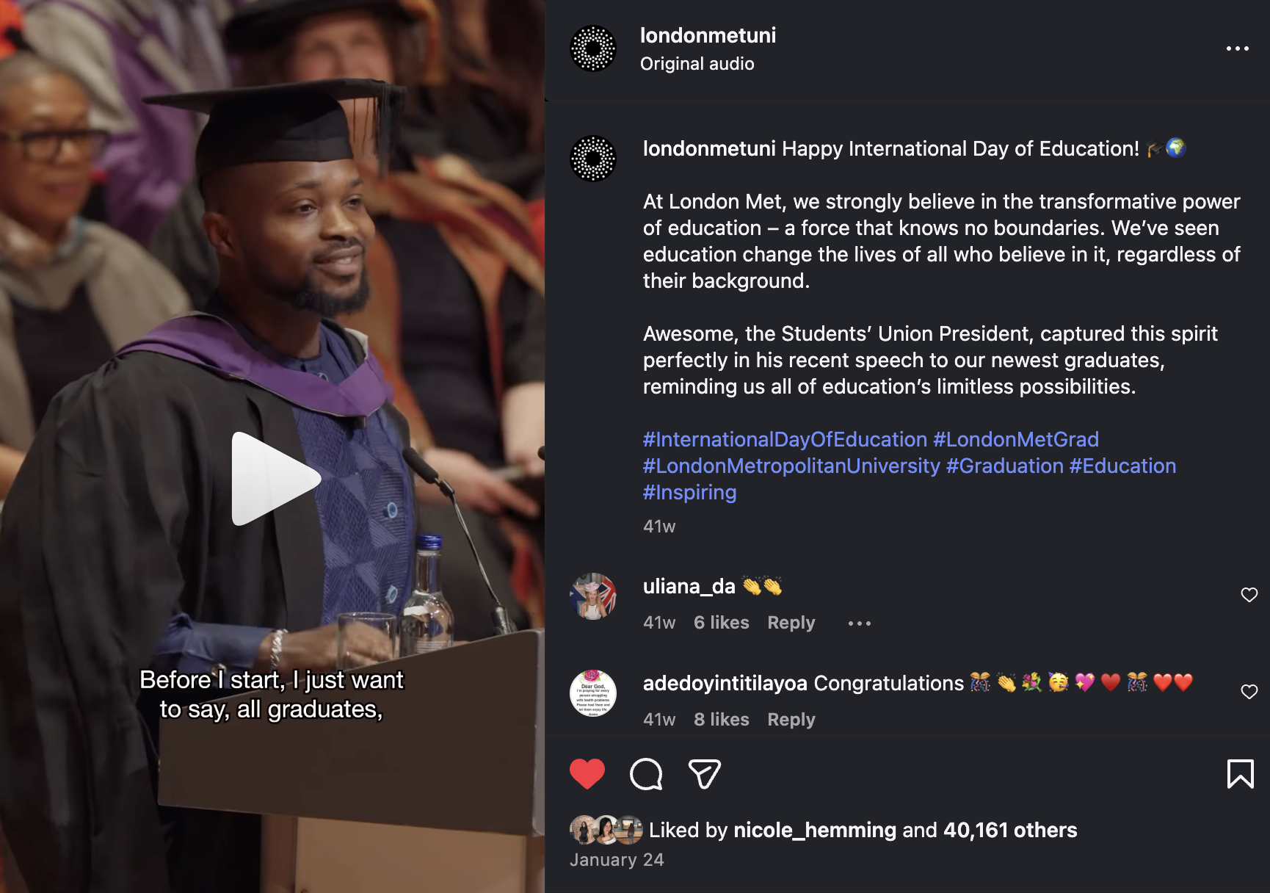Open the comment bubble icon

pyautogui.click(x=646, y=774)
